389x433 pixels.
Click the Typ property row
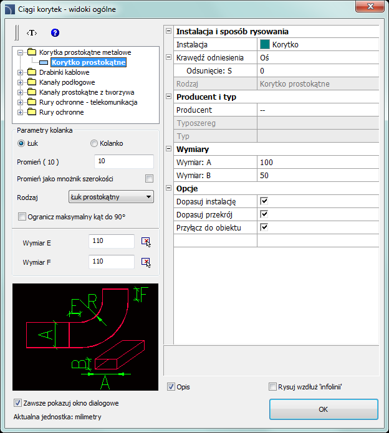click(x=276, y=136)
